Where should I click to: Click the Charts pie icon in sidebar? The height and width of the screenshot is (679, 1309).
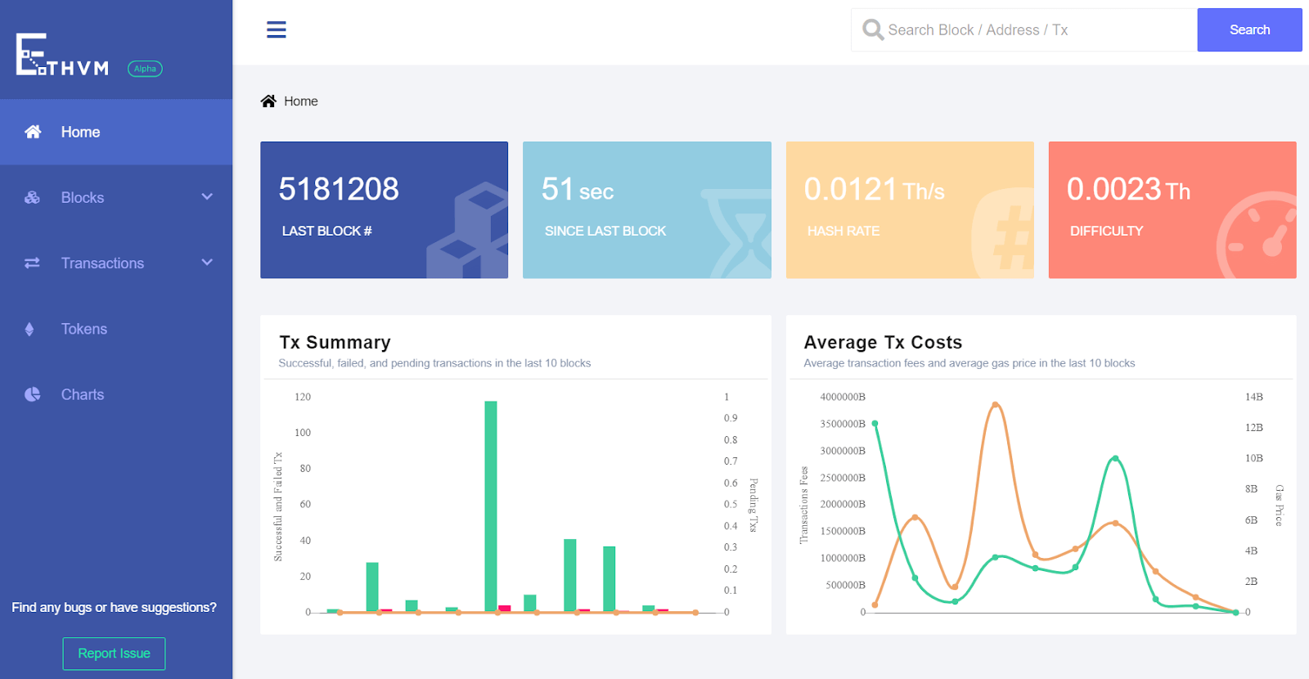click(x=33, y=394)
